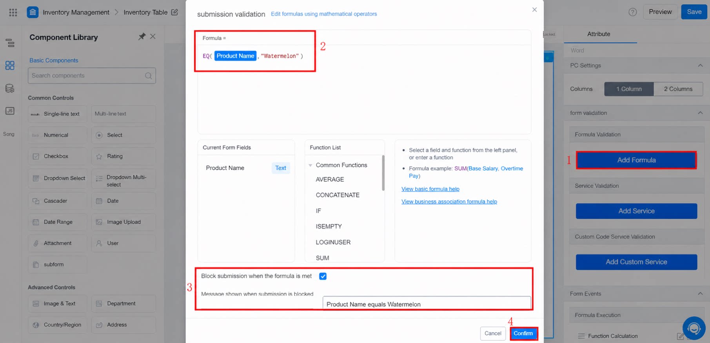Open the outline tree sidebar icon

pyautogui.click(x=10, y=43)
